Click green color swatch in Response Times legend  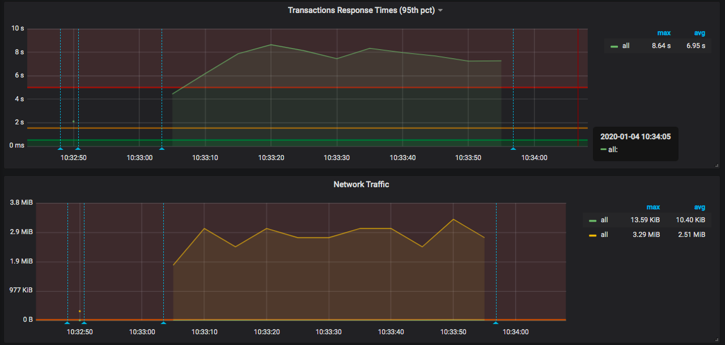614,46
